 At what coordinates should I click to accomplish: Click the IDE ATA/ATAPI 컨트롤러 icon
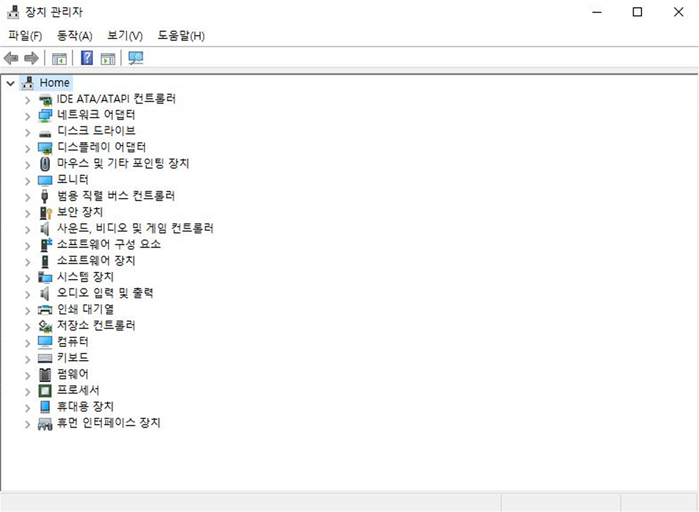pyautogui.click(x=45, y=99)
